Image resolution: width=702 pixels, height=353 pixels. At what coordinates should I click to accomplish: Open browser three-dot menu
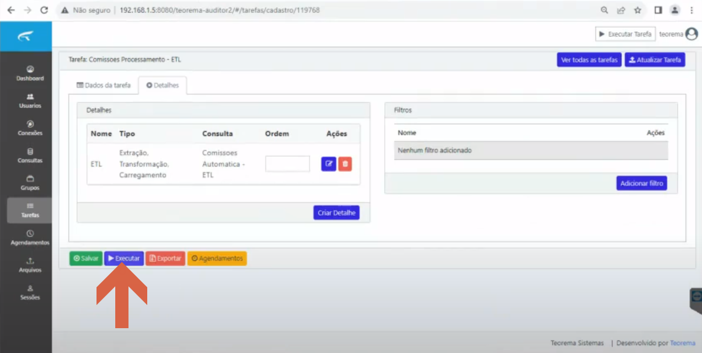click(x=692, y=10)
